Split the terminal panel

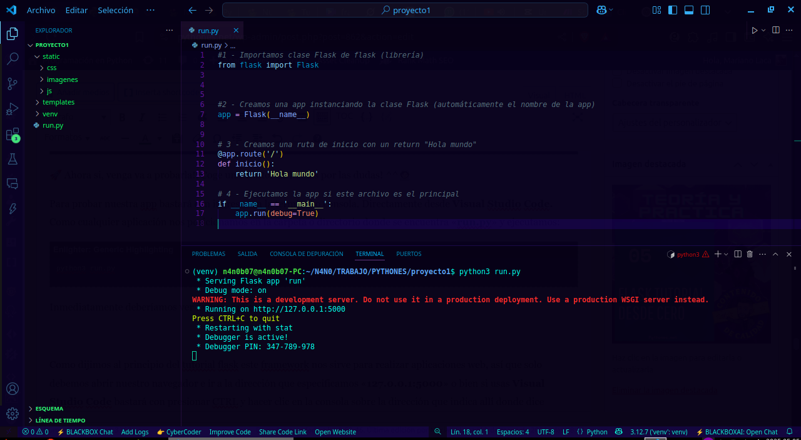click(738, 253)
